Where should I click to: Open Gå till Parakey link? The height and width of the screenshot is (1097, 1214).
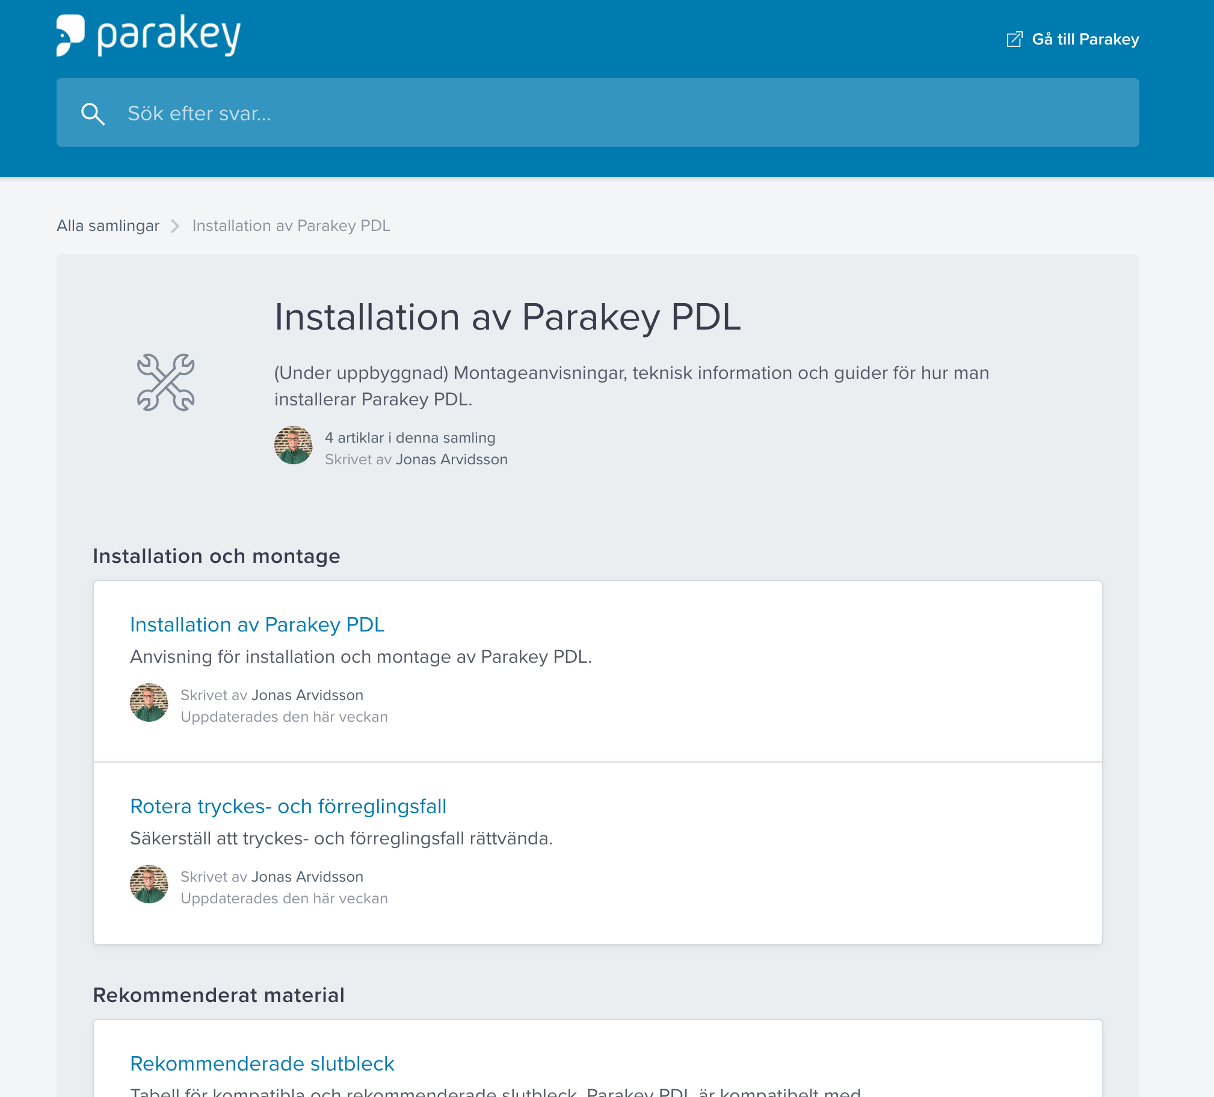1073,39
